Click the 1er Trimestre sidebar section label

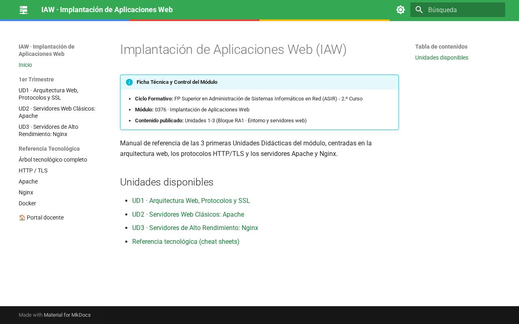click(36, 79)
